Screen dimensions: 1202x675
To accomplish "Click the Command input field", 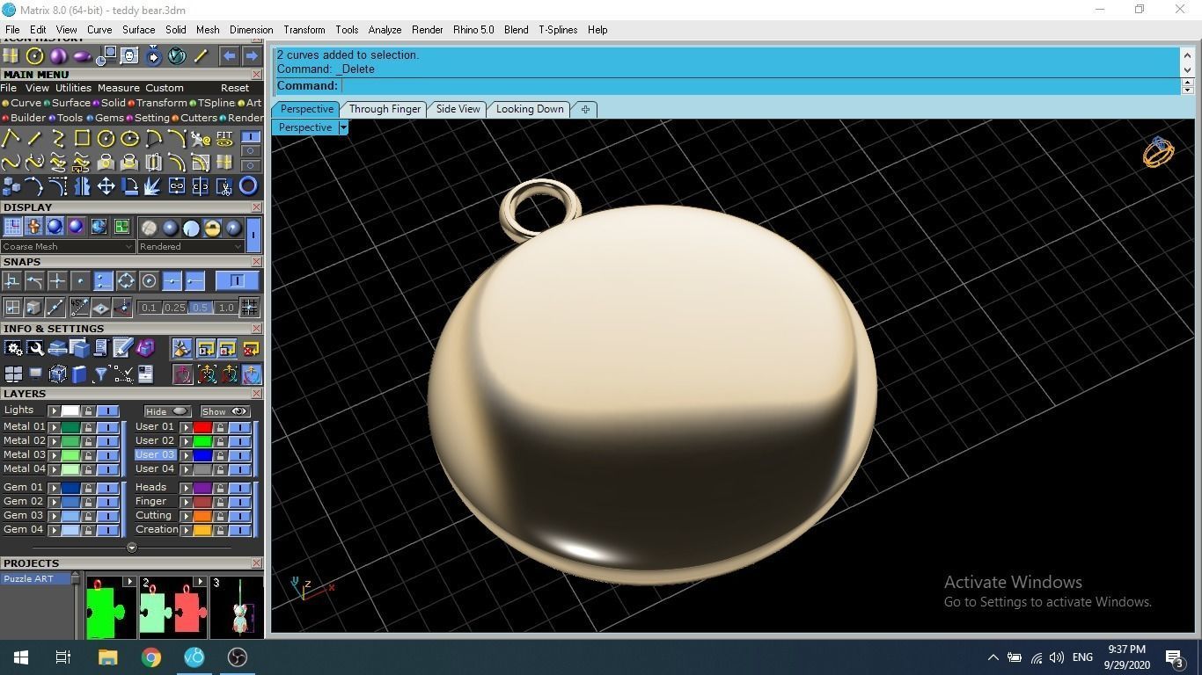I will coord(761,86).
